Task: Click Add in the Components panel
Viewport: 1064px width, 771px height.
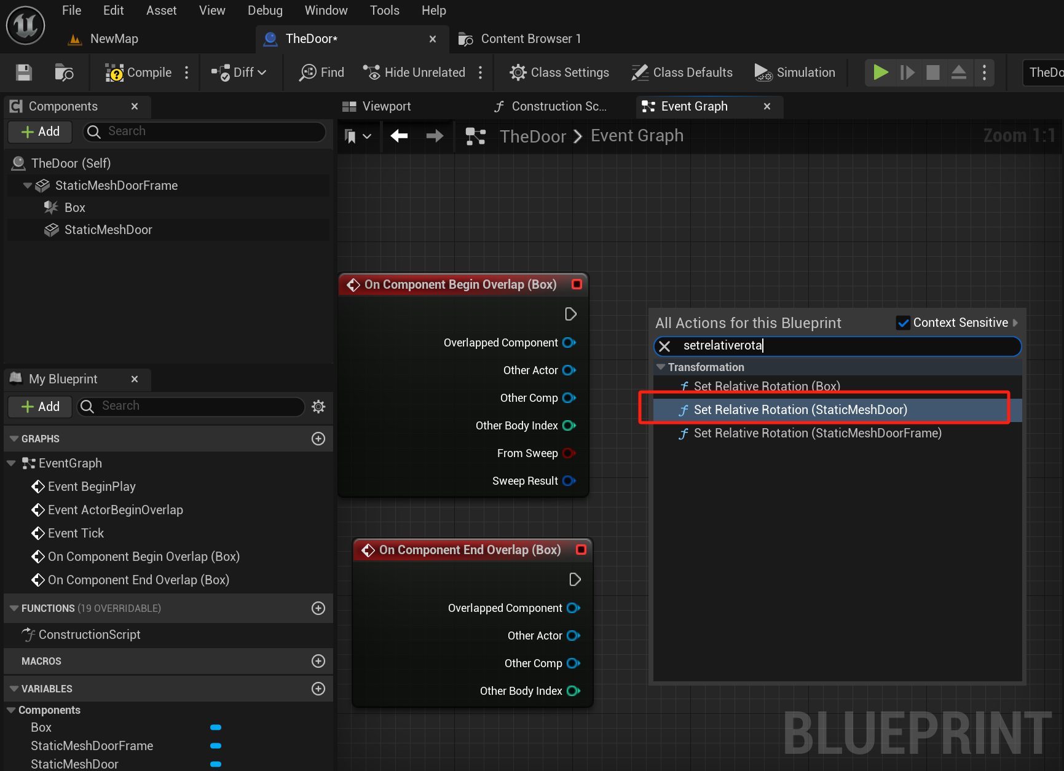Action: click(41, 131)
